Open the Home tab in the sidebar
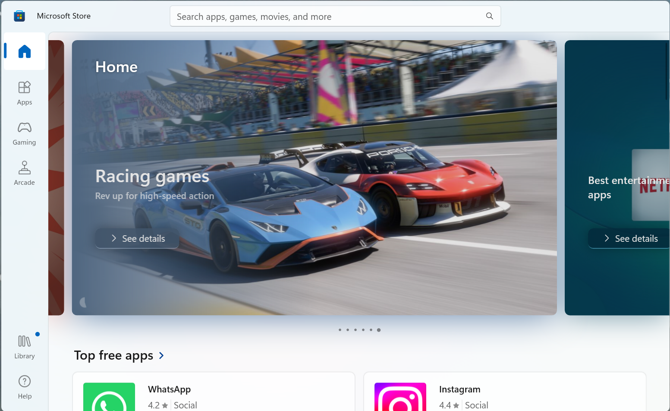This screenshot has height=411, width=670. [25, 51]
